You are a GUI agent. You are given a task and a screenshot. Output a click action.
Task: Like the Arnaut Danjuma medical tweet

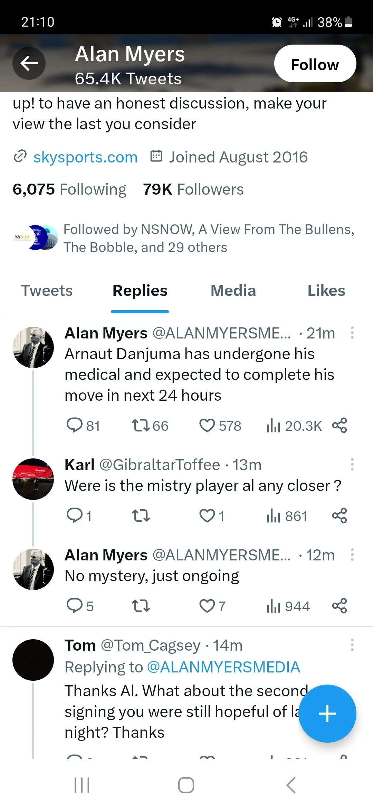(x=207, y=426)
